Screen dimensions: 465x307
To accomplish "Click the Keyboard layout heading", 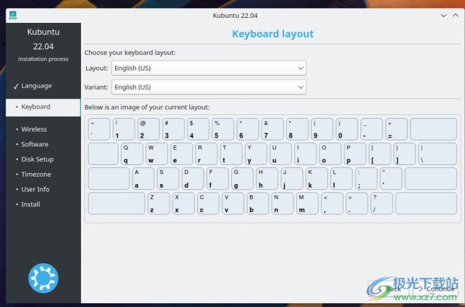I will coord(273,34).
